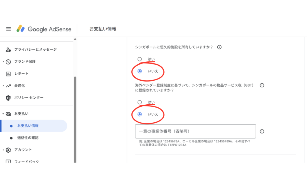Open プライバシーとメッセージ menu item

pyautogui.click(x=35, y=49)
